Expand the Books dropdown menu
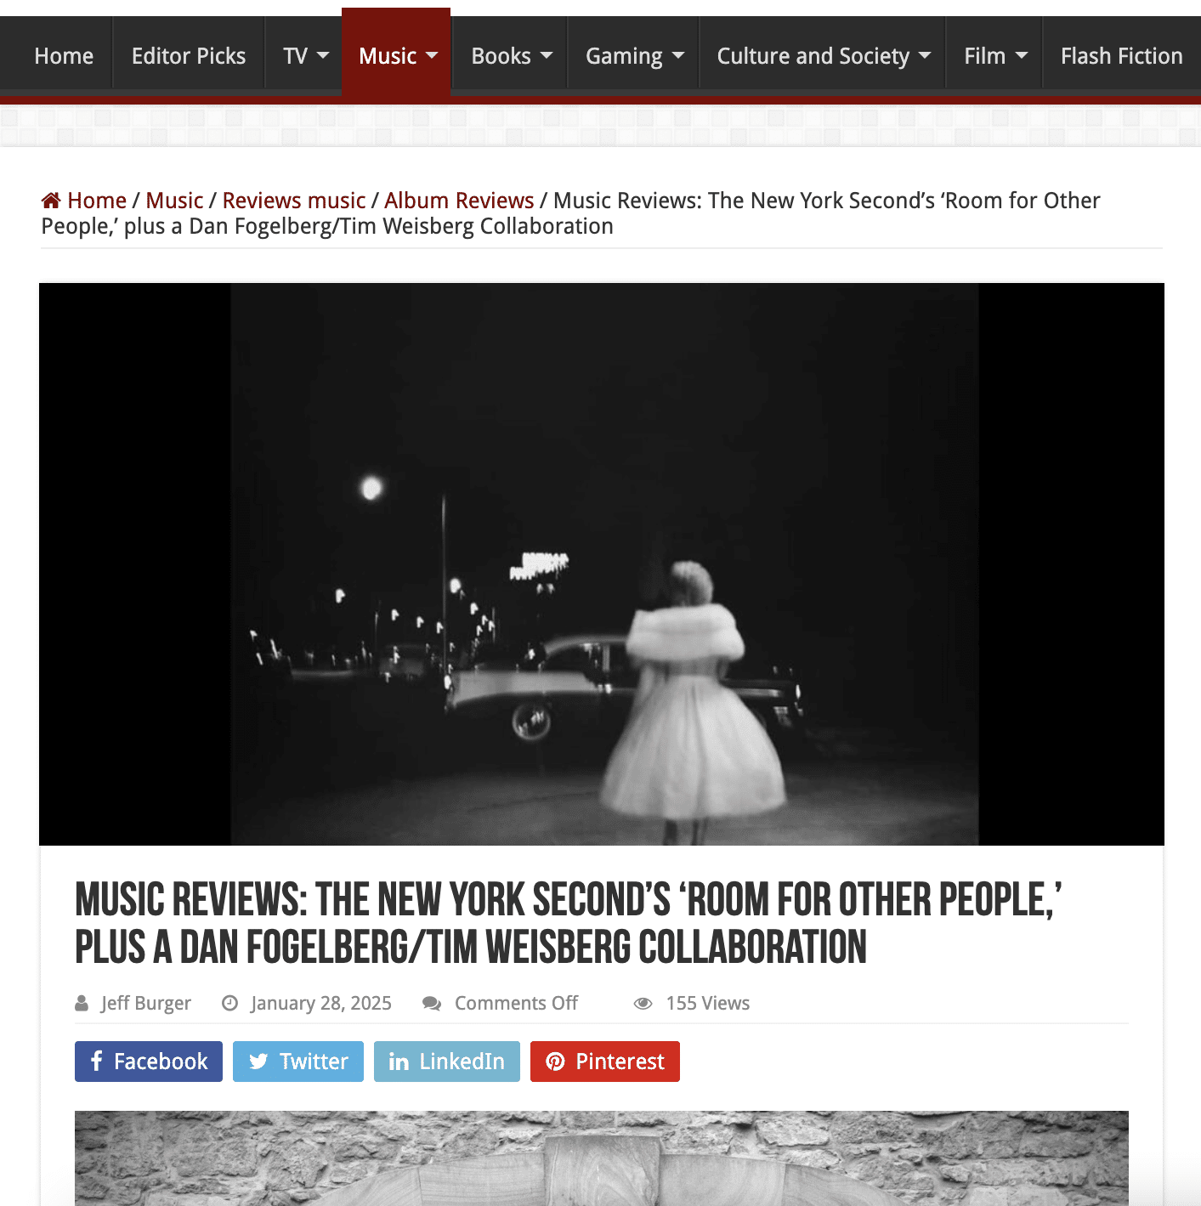Image resolution: width=1201 pixels, height=1206 pixels. [x=511, y=56]
